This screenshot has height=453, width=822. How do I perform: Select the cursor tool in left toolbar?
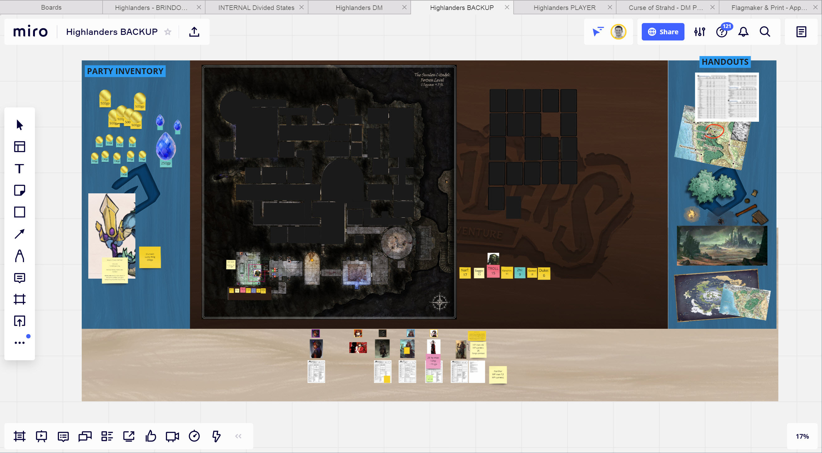click(19, 125)
